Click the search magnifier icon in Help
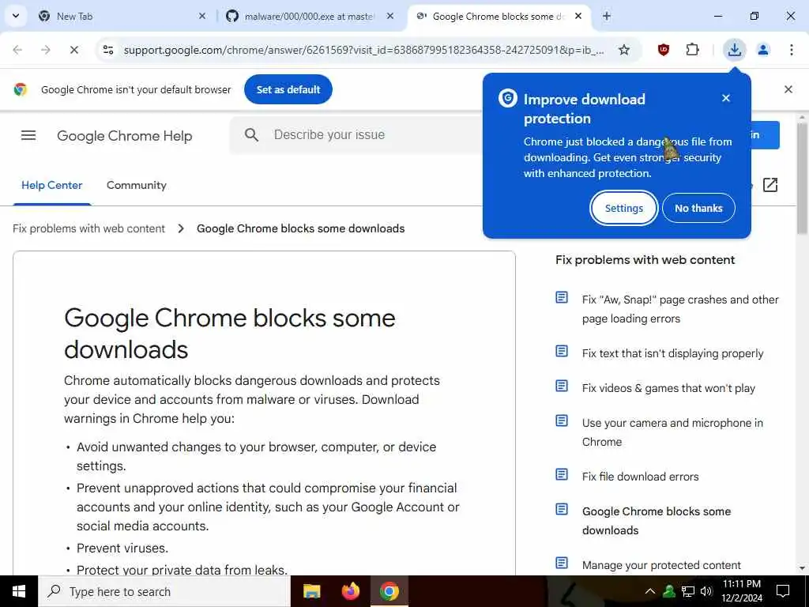Viewport: 809px width, 607px height. 251,135
